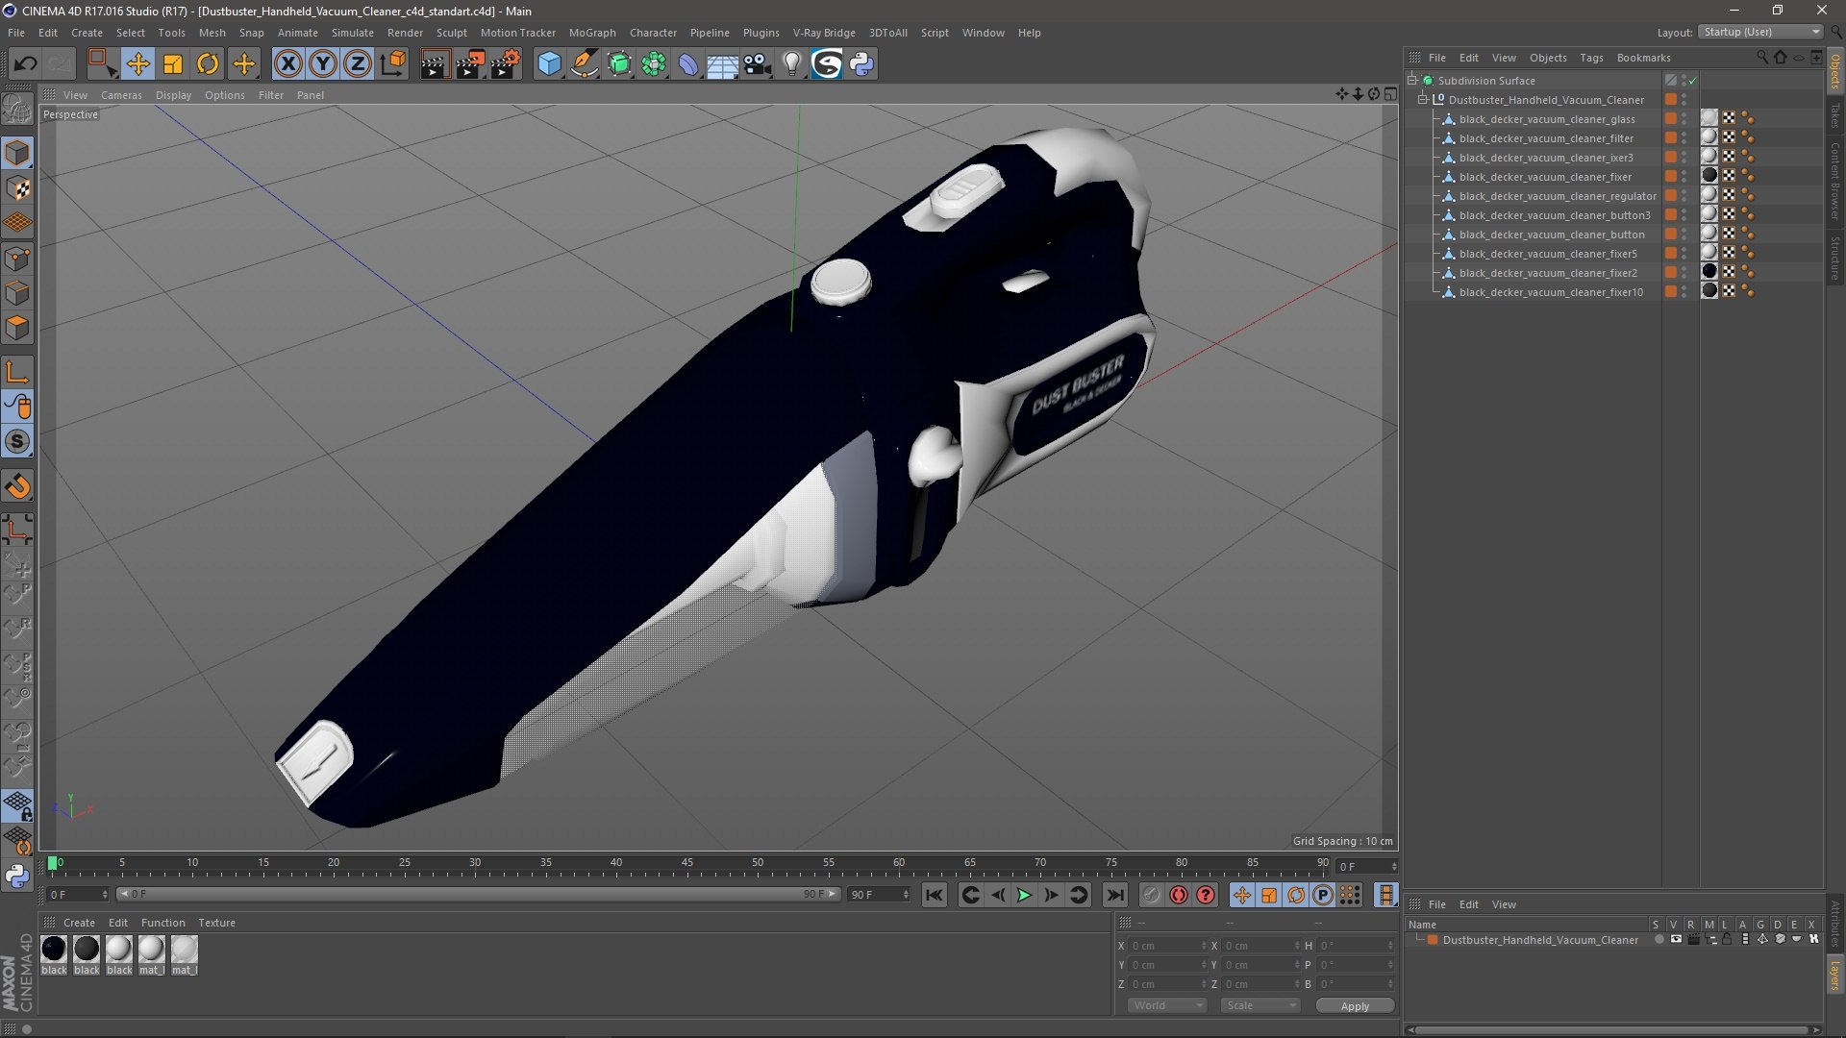
Task: Select the Move tool in toolbar
Action: (x=137, y=64)
